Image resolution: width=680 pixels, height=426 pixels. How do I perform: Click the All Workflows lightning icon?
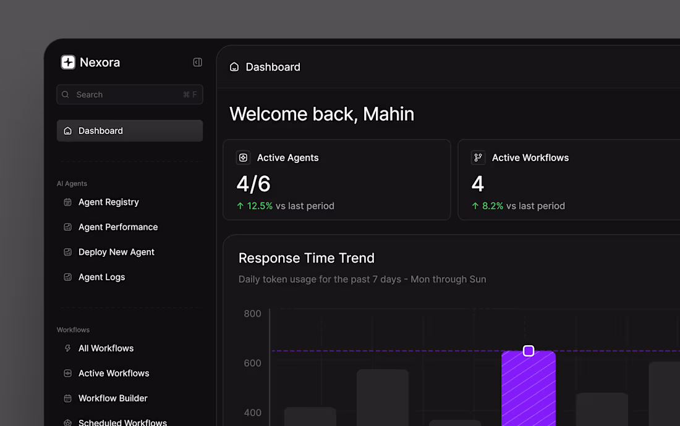[x=67, y=348]
